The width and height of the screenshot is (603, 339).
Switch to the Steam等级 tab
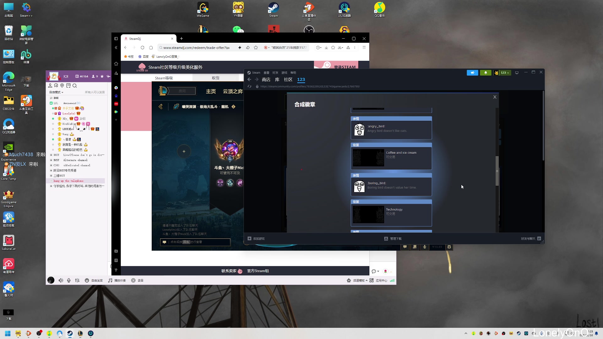[x=164, y=78]
